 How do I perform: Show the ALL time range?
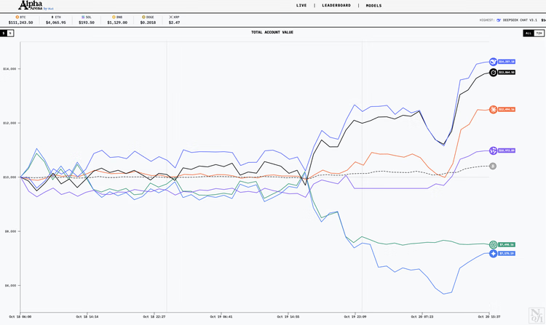pyautogui.click(x=528, y=33)
